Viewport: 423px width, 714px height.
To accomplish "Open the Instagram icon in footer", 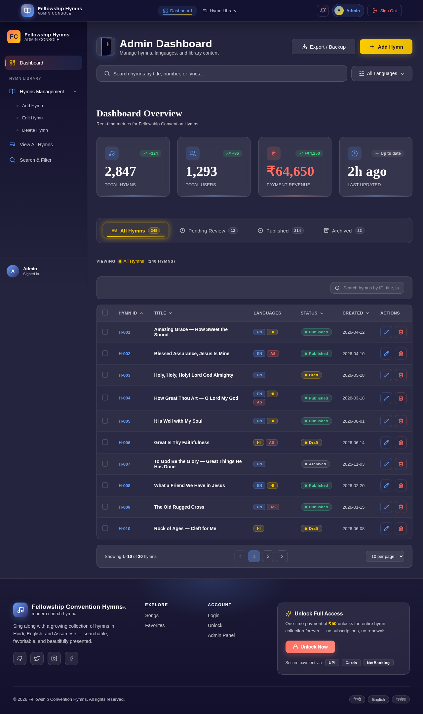I will (54, 658).
